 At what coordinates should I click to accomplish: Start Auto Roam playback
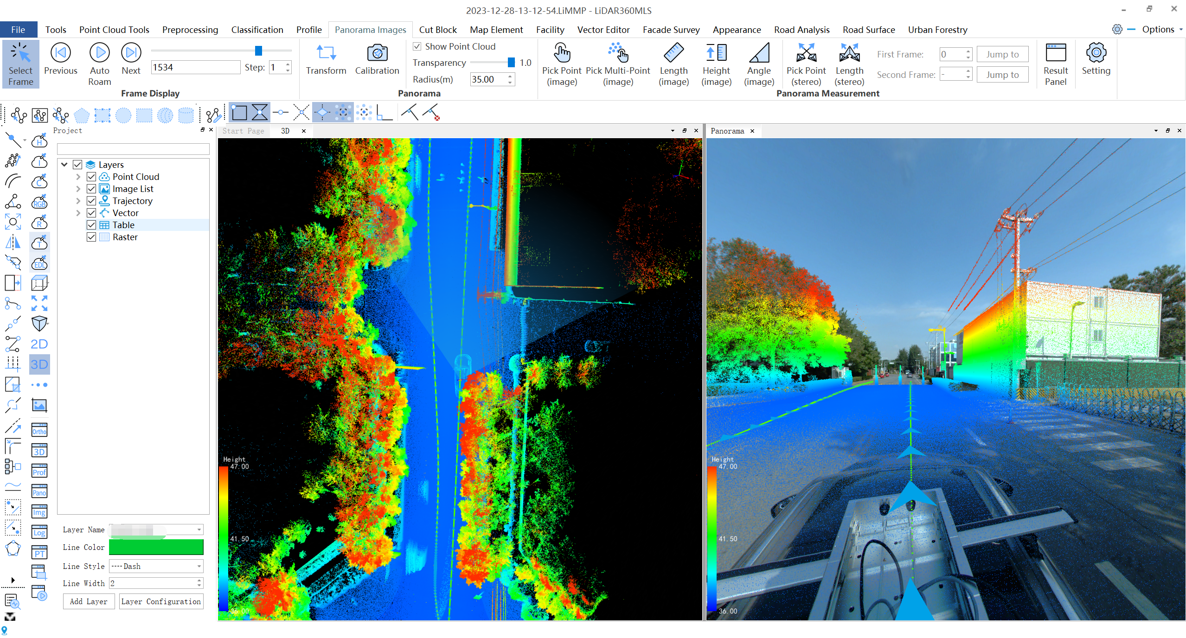tap(100, 64)
